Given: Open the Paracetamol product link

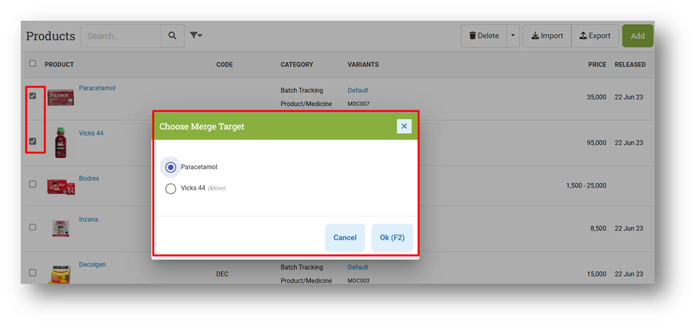Looking at the screenshot, I should 97,88.
